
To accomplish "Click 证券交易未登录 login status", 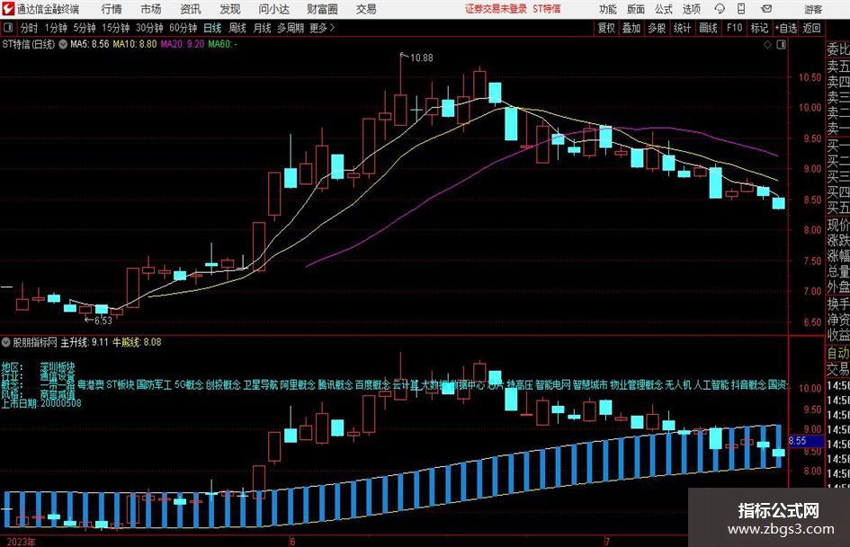I will point(496,9).
